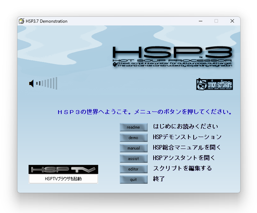Close the HSP3.7 Demonstration window
Screen dimensions: 257x213
tap(232, 21)
